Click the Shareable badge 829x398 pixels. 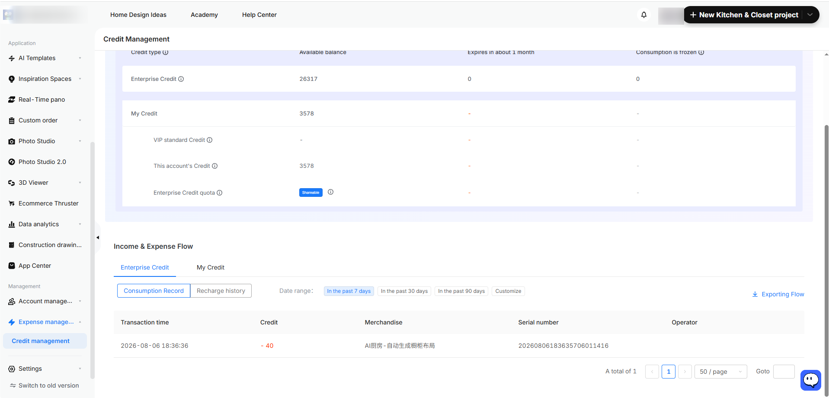point(311,193)
